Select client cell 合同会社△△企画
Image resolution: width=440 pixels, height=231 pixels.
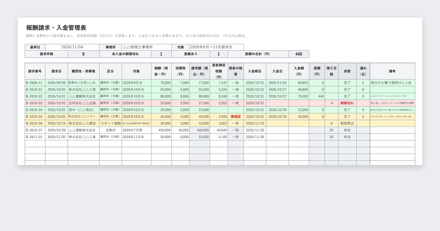[x=84, y=103]
